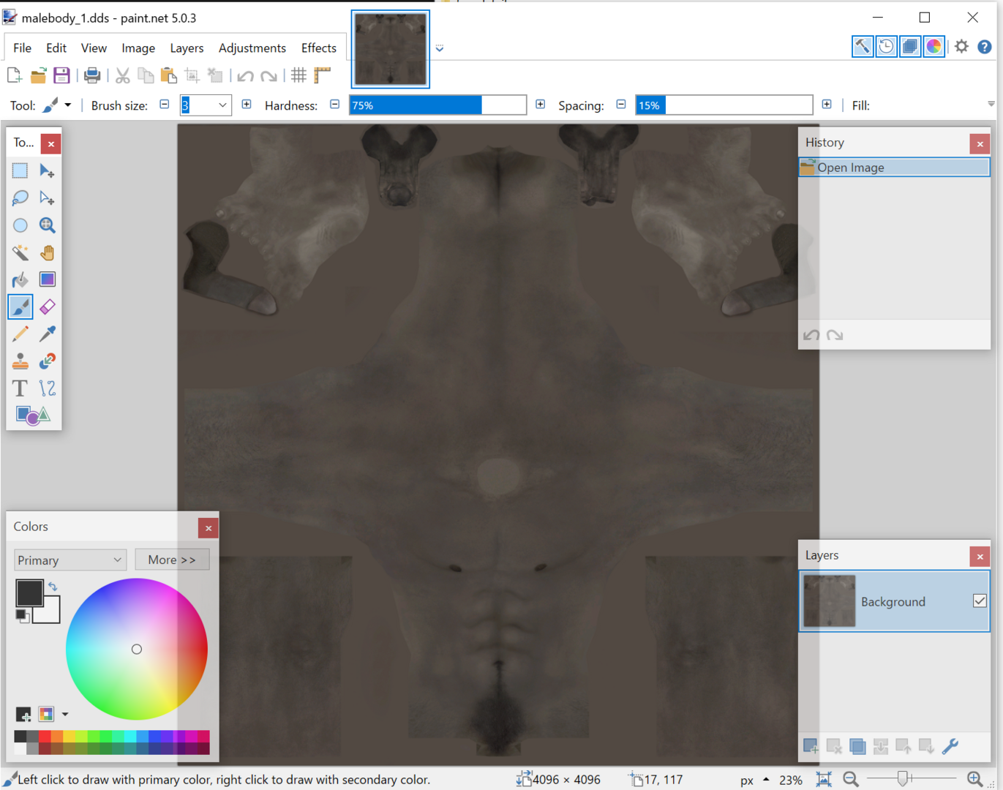Select the Zoom tool in toolbox

pos(47,225)
